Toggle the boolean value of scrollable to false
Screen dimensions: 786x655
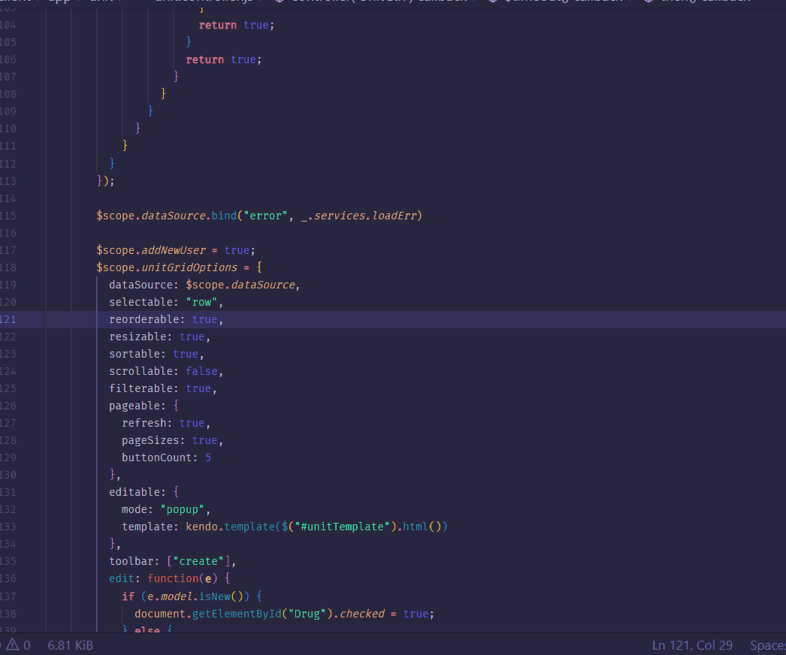pos(201,370)
